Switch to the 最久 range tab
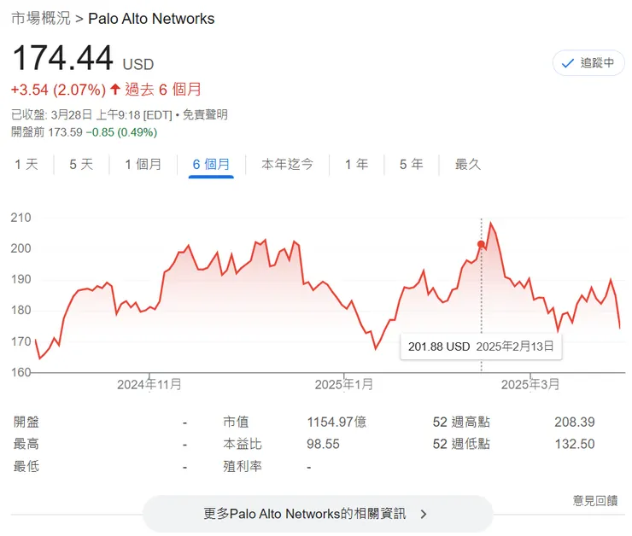Image resolution: width=632 pixels, height=536 pixels. (468, 165)
